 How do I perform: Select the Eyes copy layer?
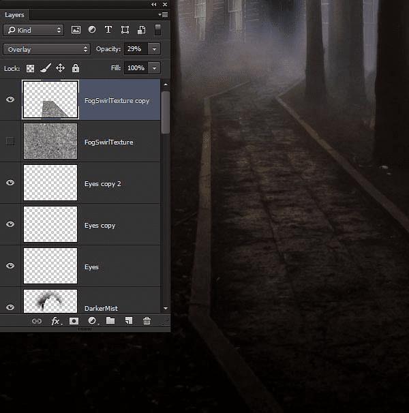[100, 225]
